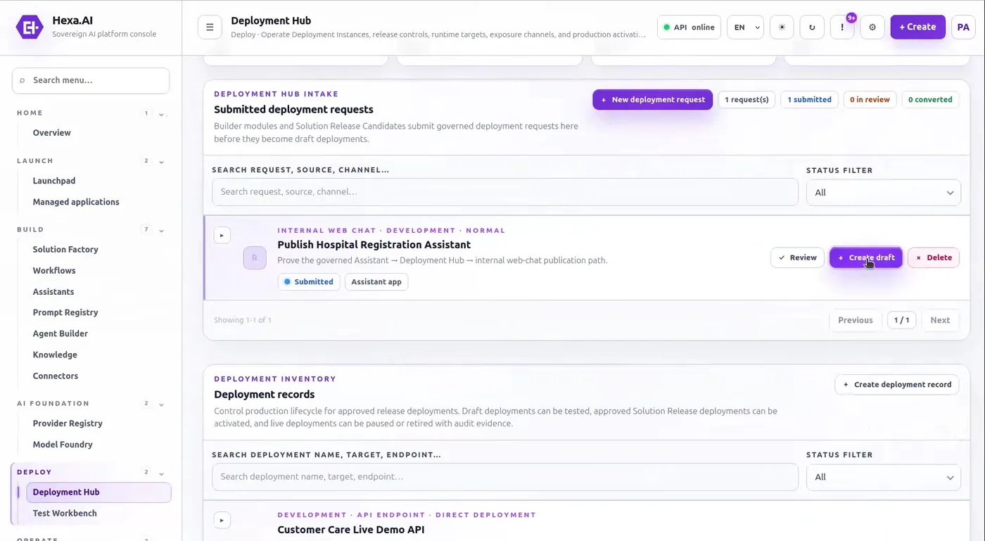Filter by the 0 in review chip
The height and width of the screenshot is (541, 985).
870,99
